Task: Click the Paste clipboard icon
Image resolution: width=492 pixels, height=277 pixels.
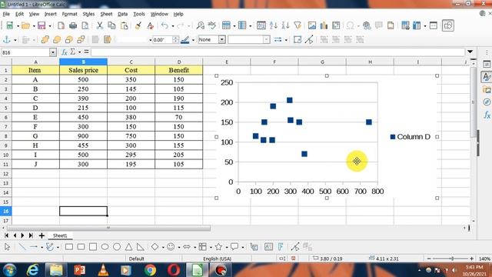Action: coord(125,25)
